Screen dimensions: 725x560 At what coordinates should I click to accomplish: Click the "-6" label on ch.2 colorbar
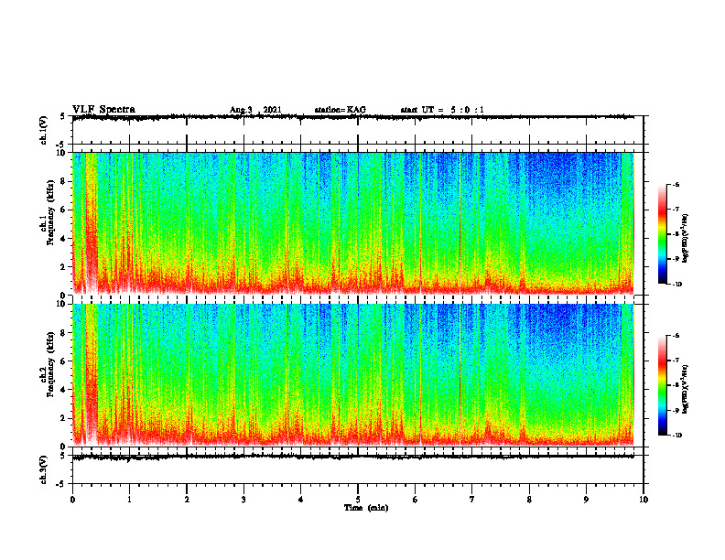point(676,336)
